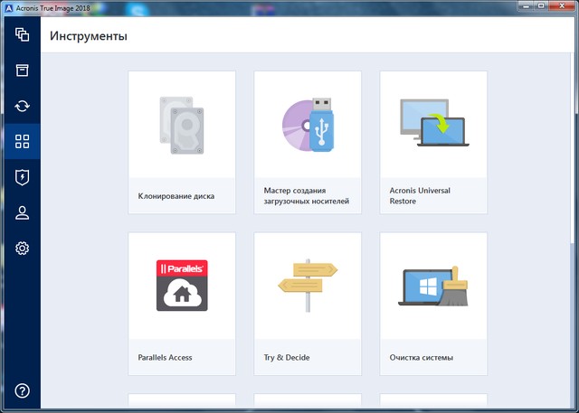Image resolution: width=579 pixels, height=413 pixels.
Task: Click the system cleanup laptop brush image
Action: click(433, 286)
